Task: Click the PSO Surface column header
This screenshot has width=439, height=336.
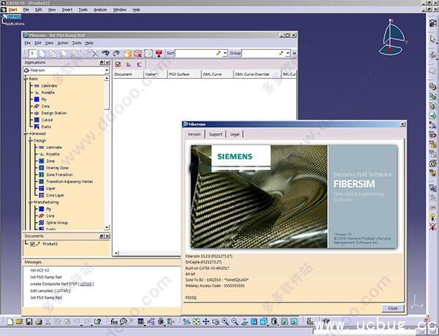Action: pos(179,74)
